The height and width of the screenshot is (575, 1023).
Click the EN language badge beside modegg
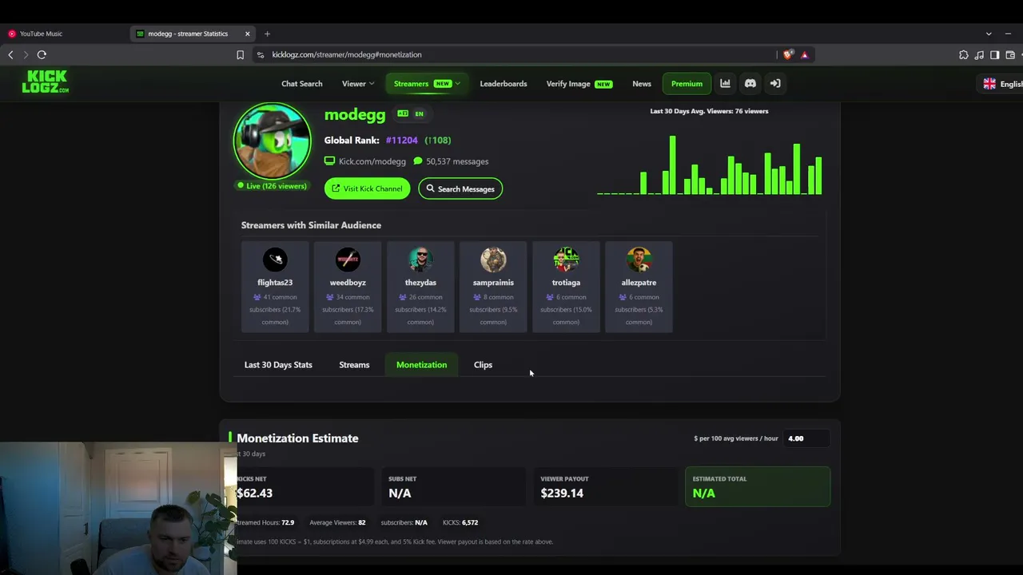419,113
